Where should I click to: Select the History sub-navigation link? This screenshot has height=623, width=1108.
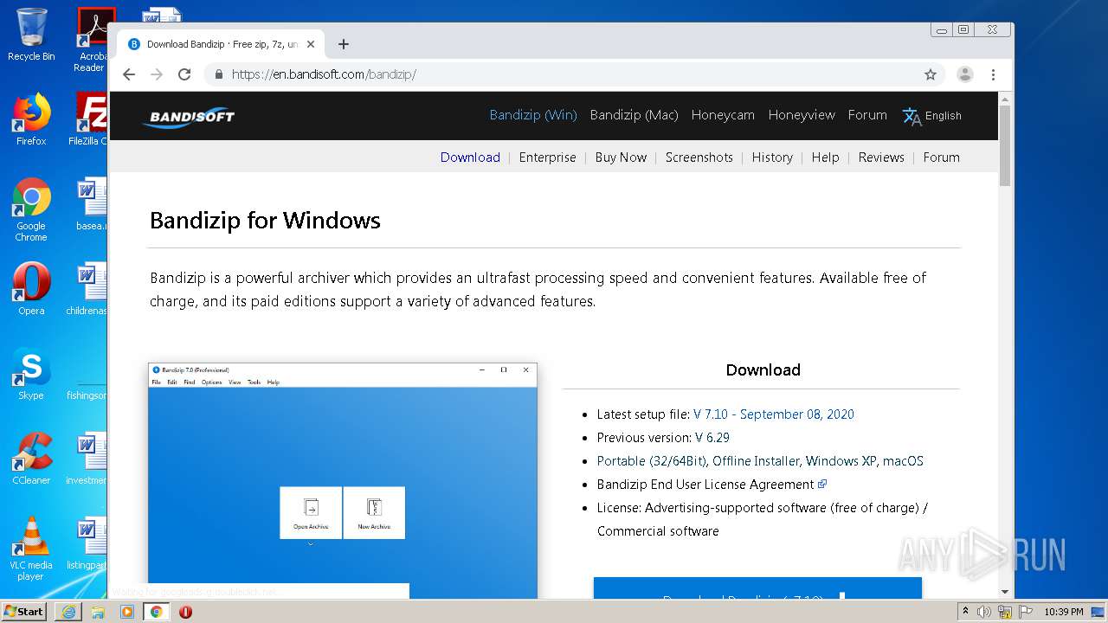(x=772, y=157)
